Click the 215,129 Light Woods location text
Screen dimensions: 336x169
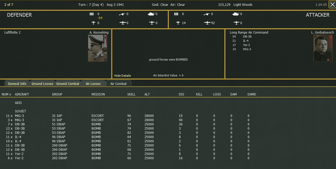[x=235, y=5]
